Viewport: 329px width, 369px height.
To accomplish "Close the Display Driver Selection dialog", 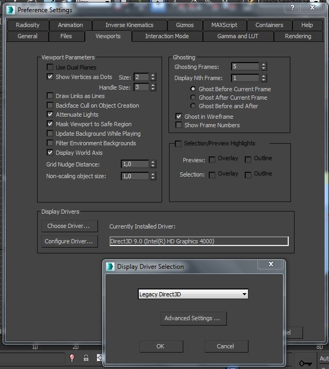I will pos(271,264).
